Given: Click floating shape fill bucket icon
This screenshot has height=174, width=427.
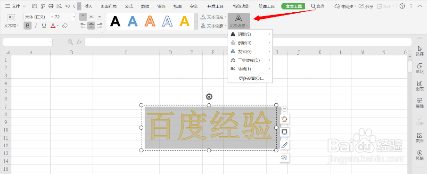Looking at the screenshot, I should point(284,119).
